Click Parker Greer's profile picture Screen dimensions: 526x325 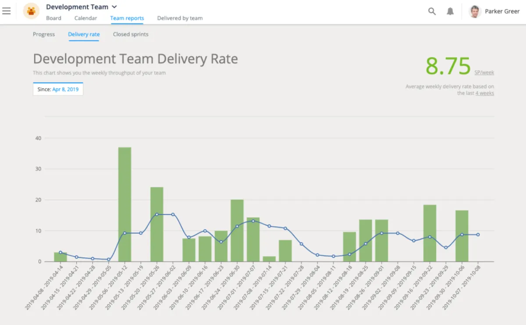point(475,11)
